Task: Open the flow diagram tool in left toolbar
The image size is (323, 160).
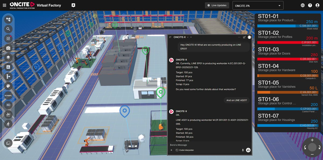Action: [x=8, y=77]
